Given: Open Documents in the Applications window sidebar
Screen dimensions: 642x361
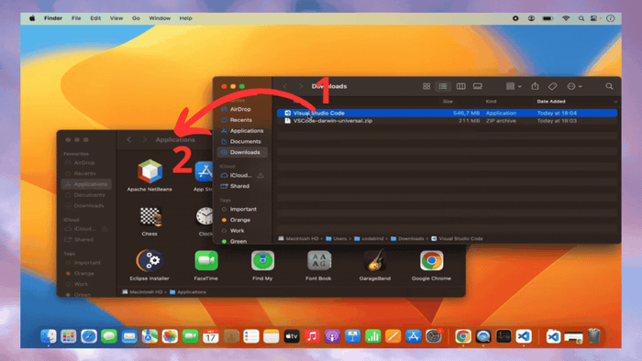Looking at the screenshot, I should [x=85, y=195].
